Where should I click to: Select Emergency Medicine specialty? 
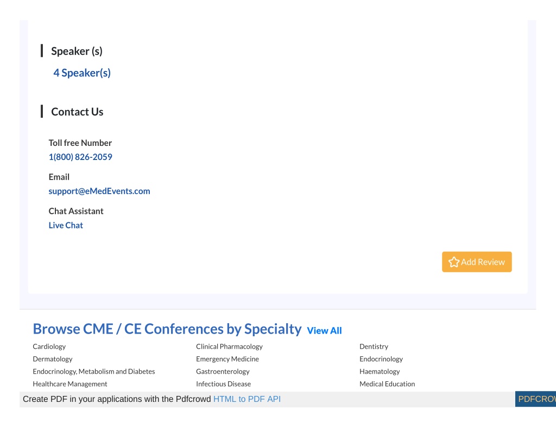coord(228,359)
